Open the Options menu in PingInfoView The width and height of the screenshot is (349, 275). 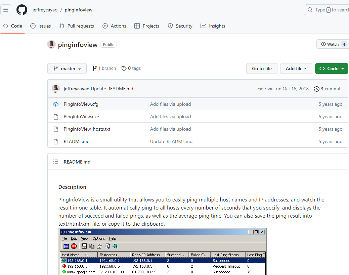click(x=98, y=238)
